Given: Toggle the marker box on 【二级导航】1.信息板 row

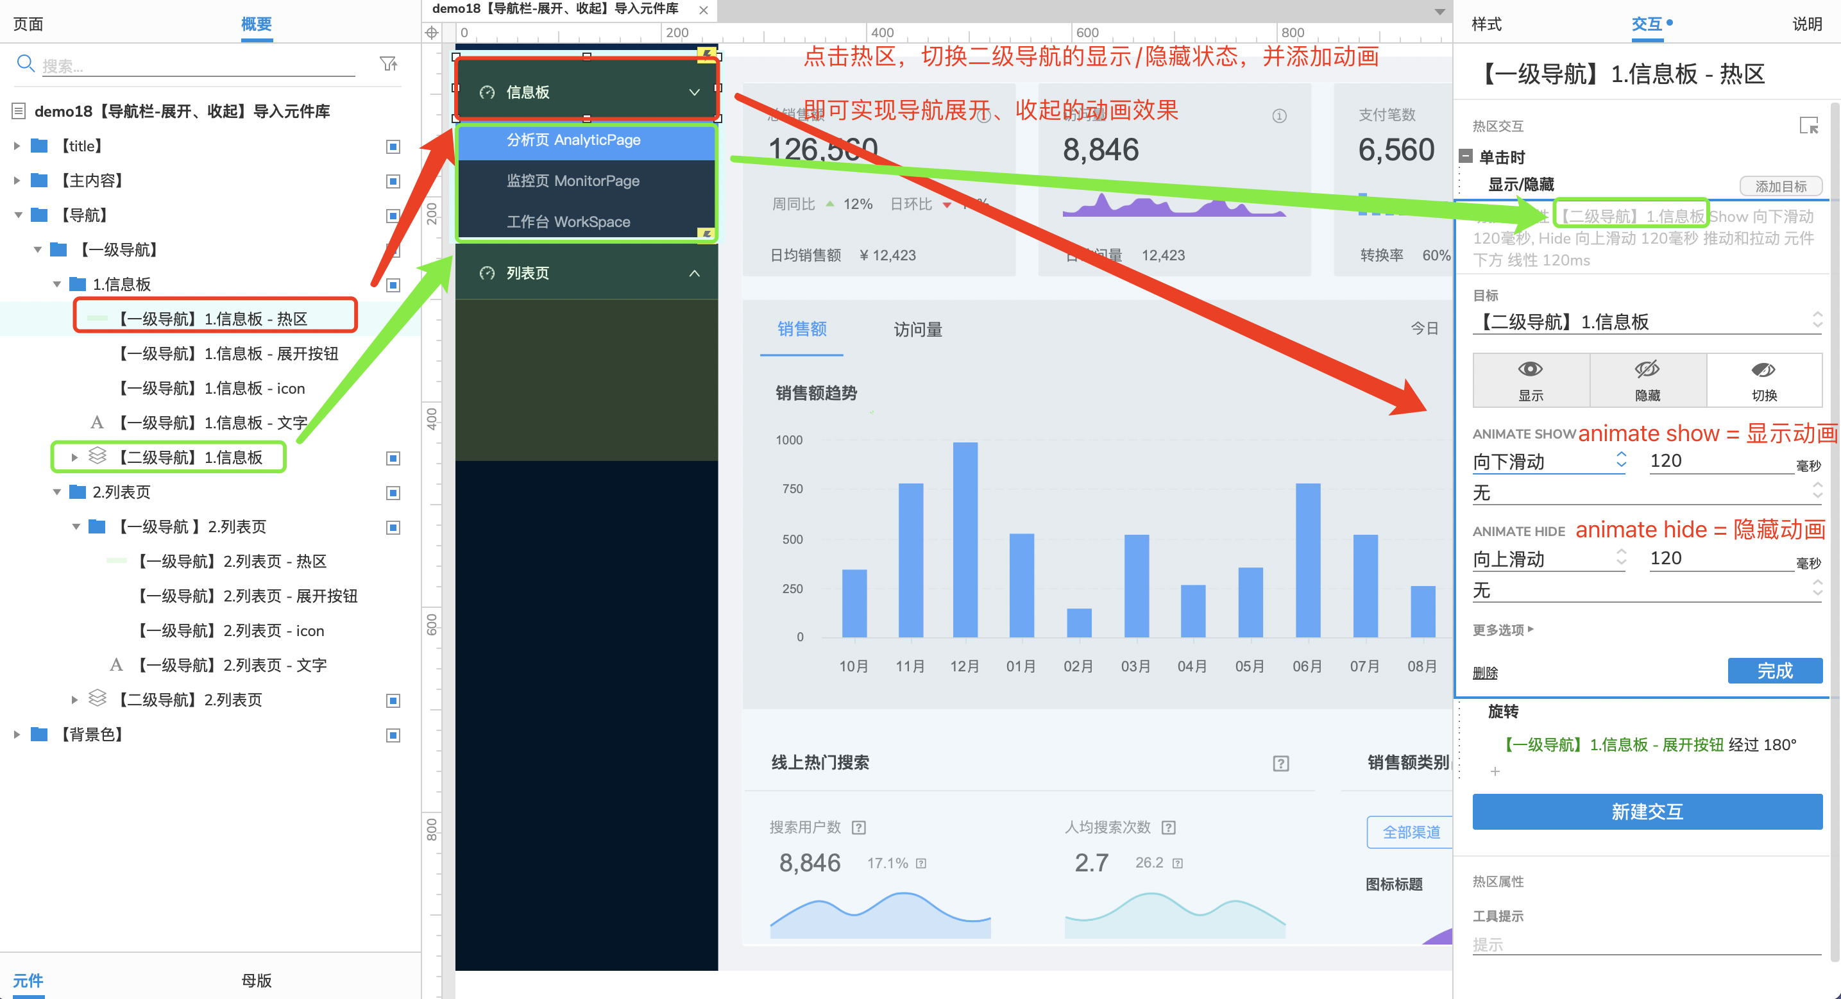Looking at the screenshot, I should (x=393, y=458).
